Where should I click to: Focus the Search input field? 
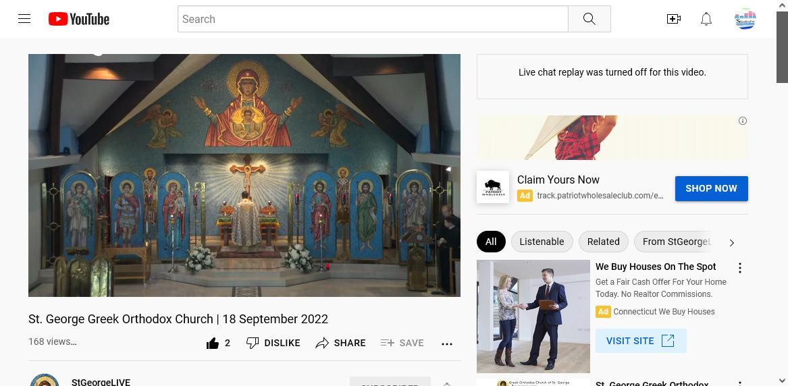pyautogui.click(x=373, y=19)
